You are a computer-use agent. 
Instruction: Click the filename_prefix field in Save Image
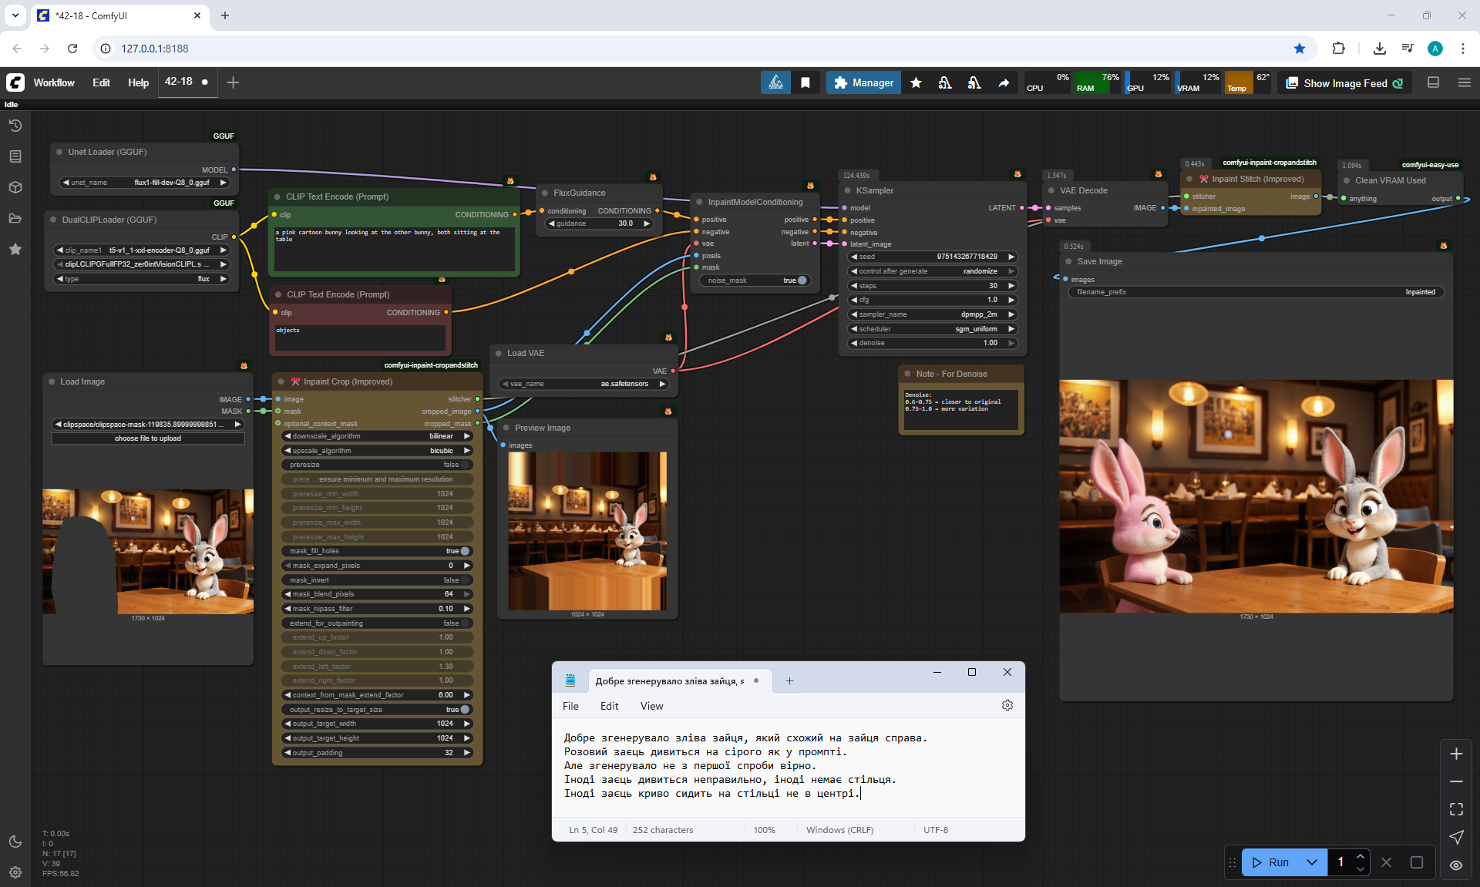click(1255, 292)
